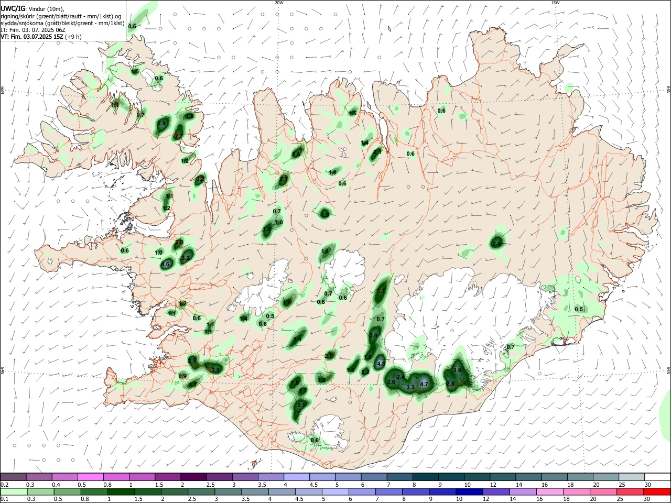Pick the top-row 14–16 grey-teal swatch
The image size is (671, 503).
point(528,477)
